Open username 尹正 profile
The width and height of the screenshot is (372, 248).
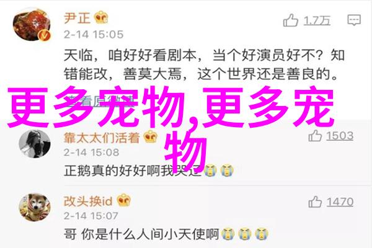77,18
